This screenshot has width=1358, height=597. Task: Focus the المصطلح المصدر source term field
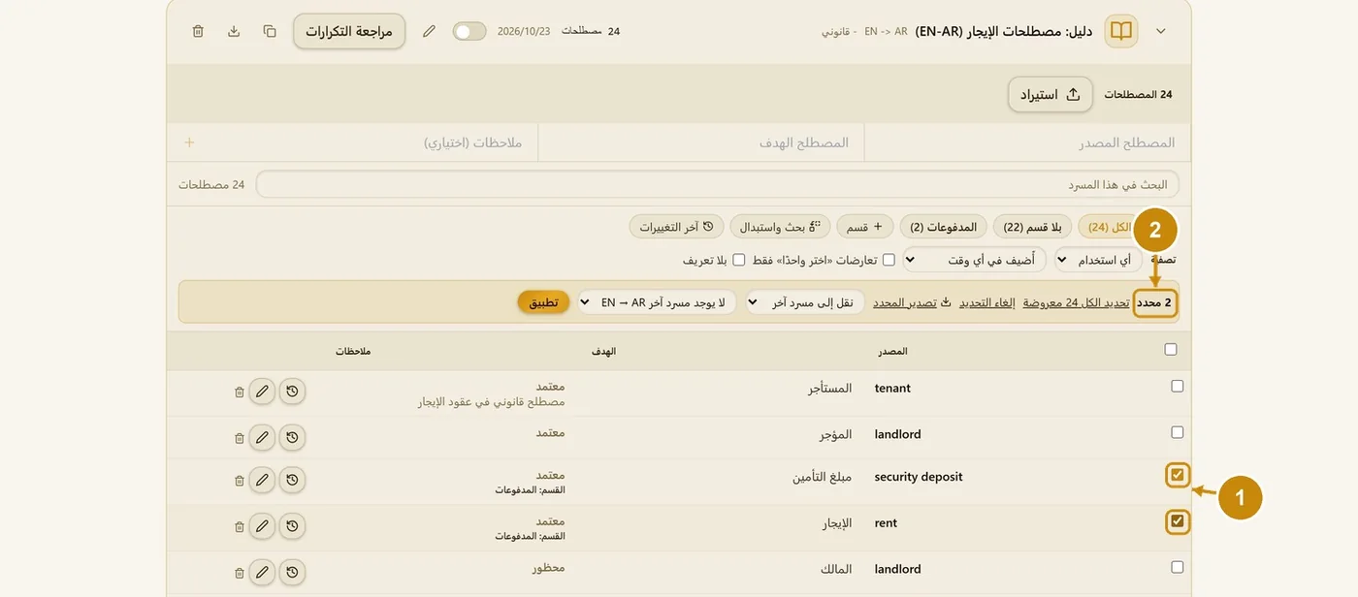[1027, 142]
